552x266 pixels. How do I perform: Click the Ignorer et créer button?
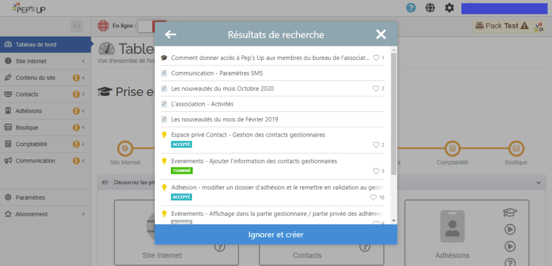click(276, 235)
